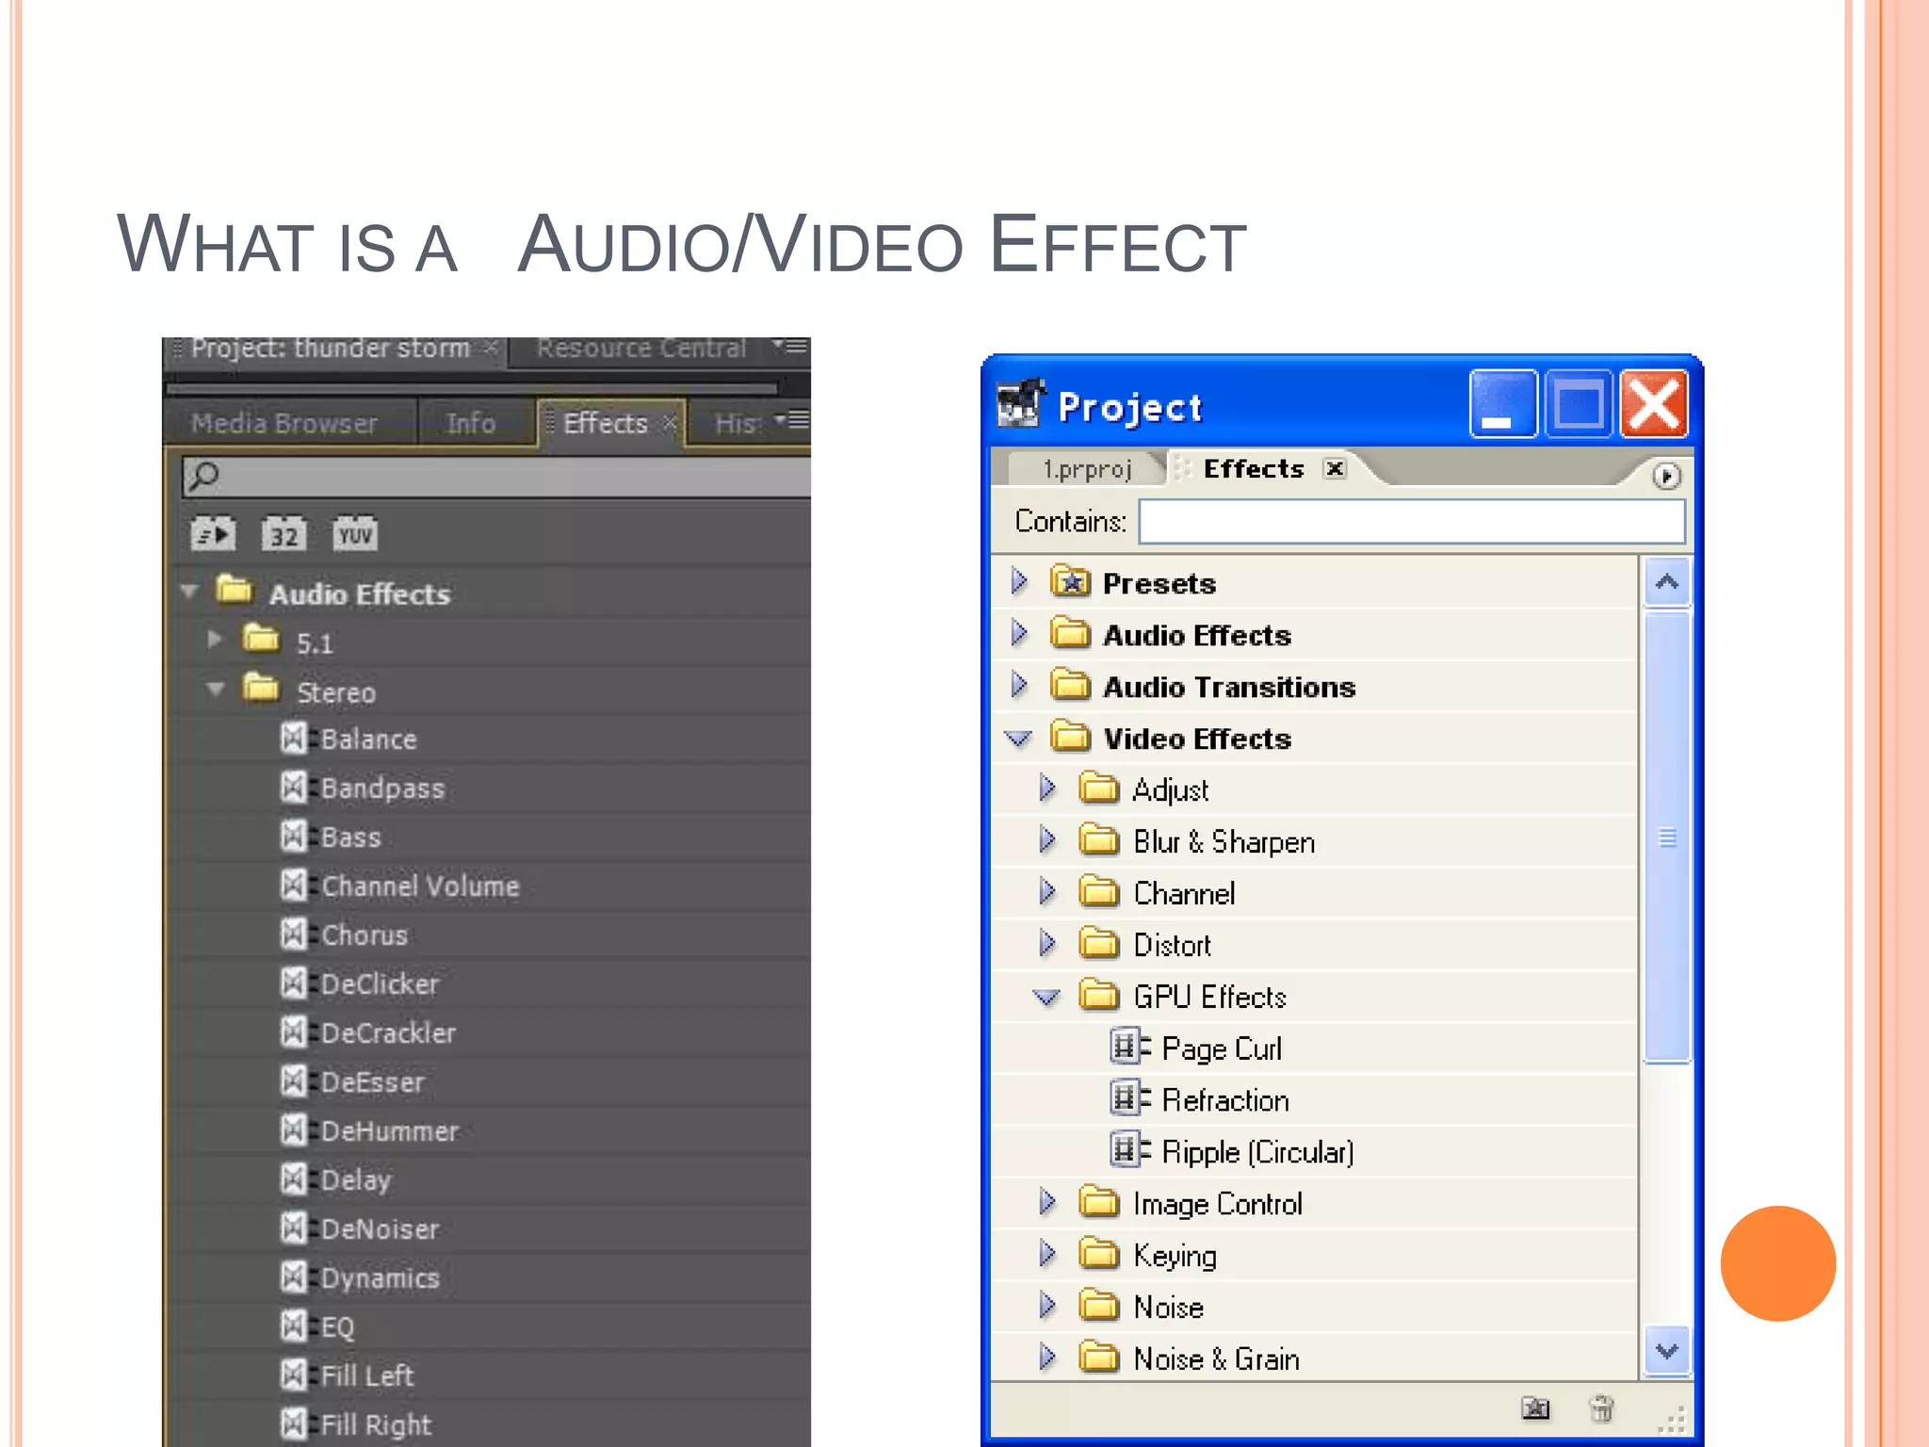Image resolution: width=1929 pixels, height=1447 pixels.
Task: Expand the Adjust folder
Action: click(x=1047, y=788)
